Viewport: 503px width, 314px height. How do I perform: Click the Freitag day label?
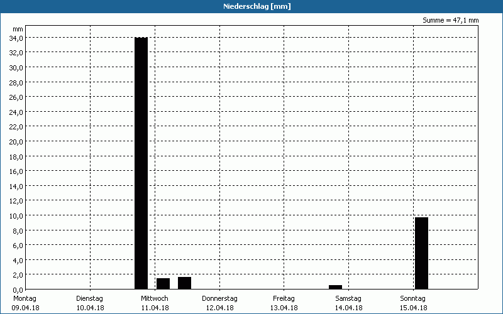tap(284, 298)
